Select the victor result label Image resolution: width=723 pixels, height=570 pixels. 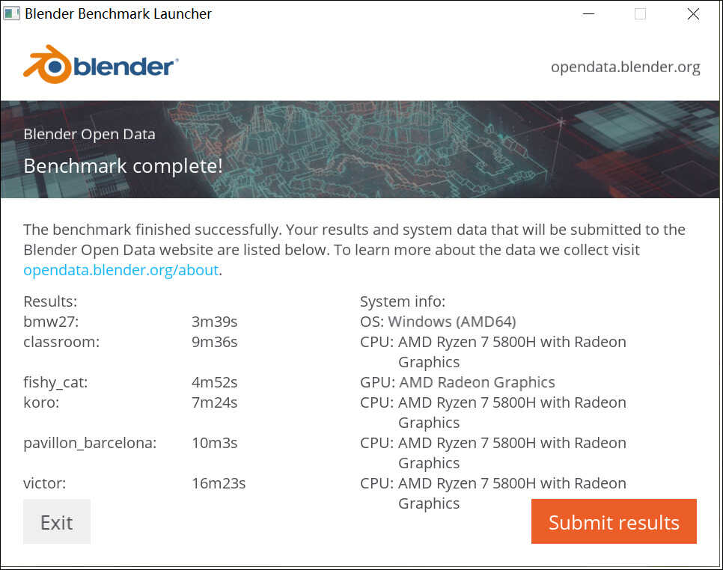pos(45,483)
